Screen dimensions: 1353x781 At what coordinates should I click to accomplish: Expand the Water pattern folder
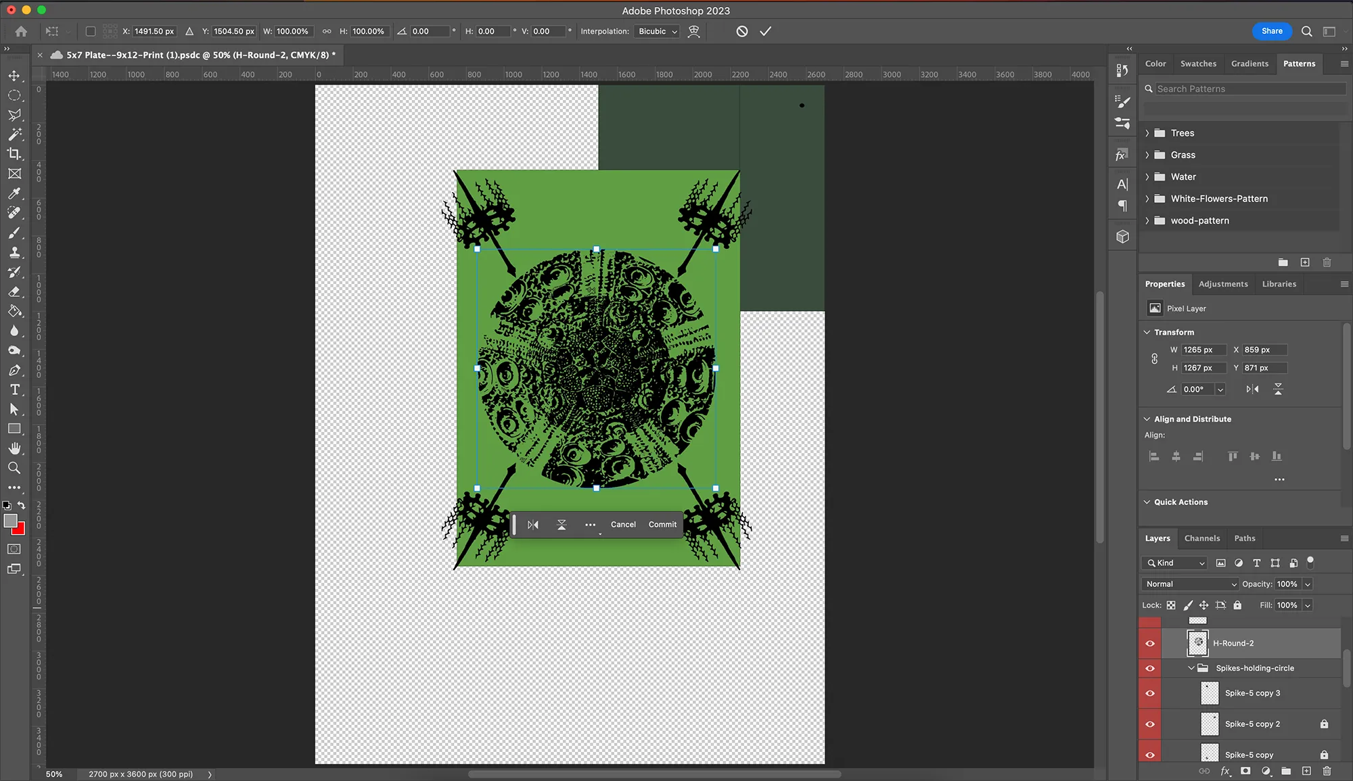point(1147,176)
